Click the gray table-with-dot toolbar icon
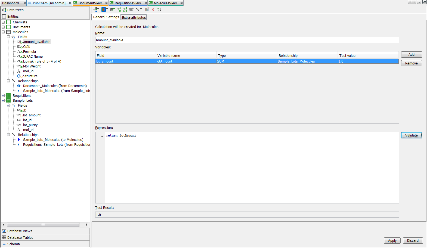427x248 pixels. 131,10
